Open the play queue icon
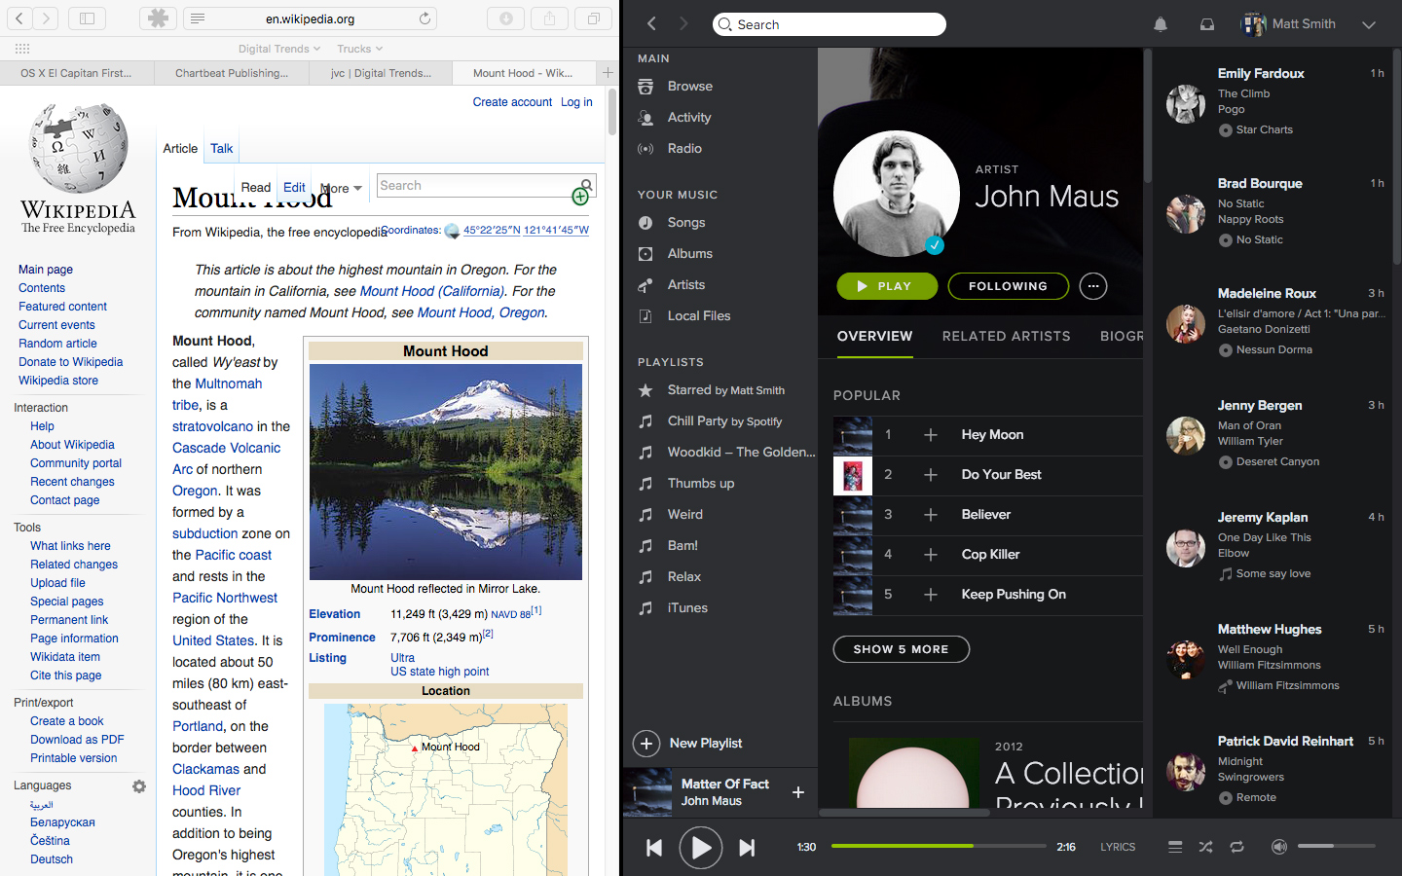Viewport: 1402px width, 876px height. pos(1175,847)
